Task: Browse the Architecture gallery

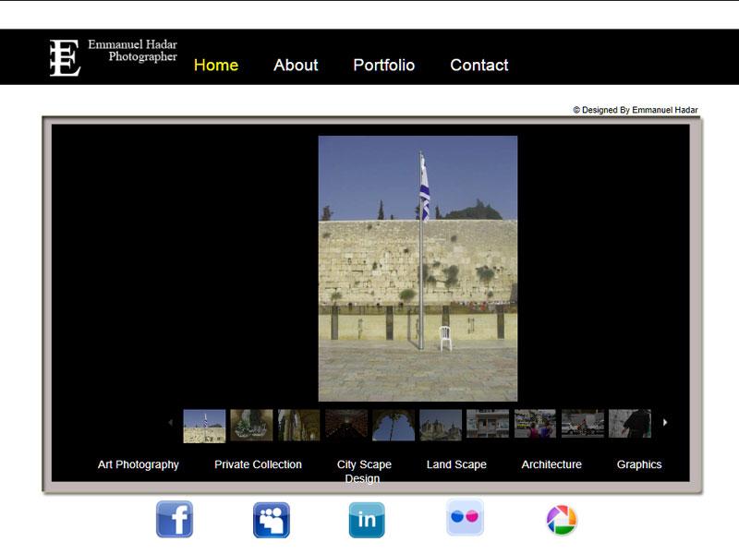Action: pyautogui.click(x=551, y=464)
